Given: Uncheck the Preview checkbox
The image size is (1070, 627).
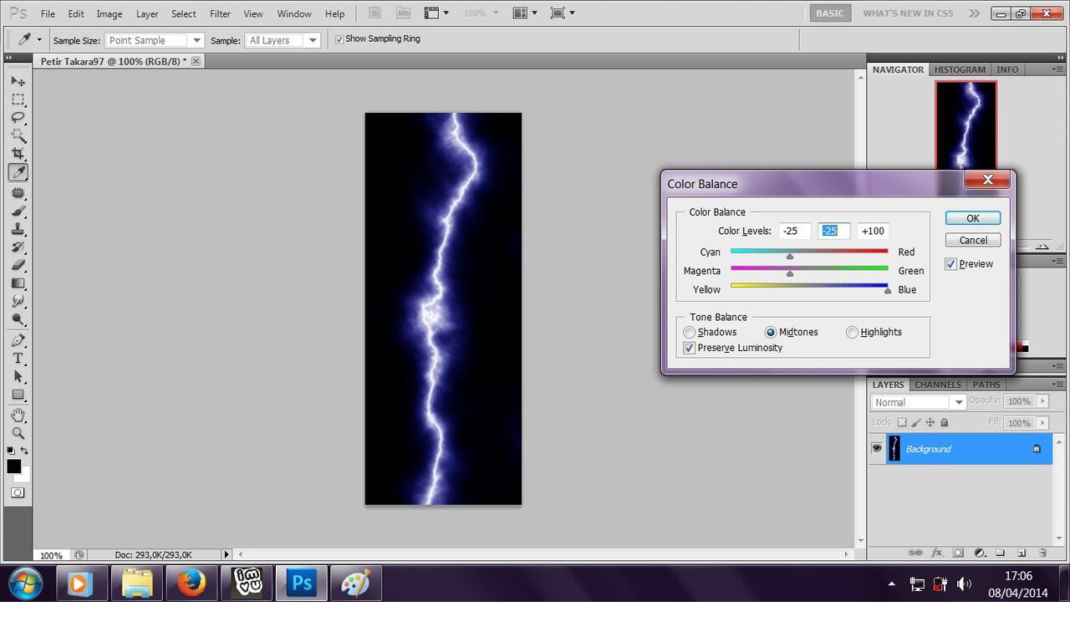Looking at the screenshot, I should click(950, 263).
